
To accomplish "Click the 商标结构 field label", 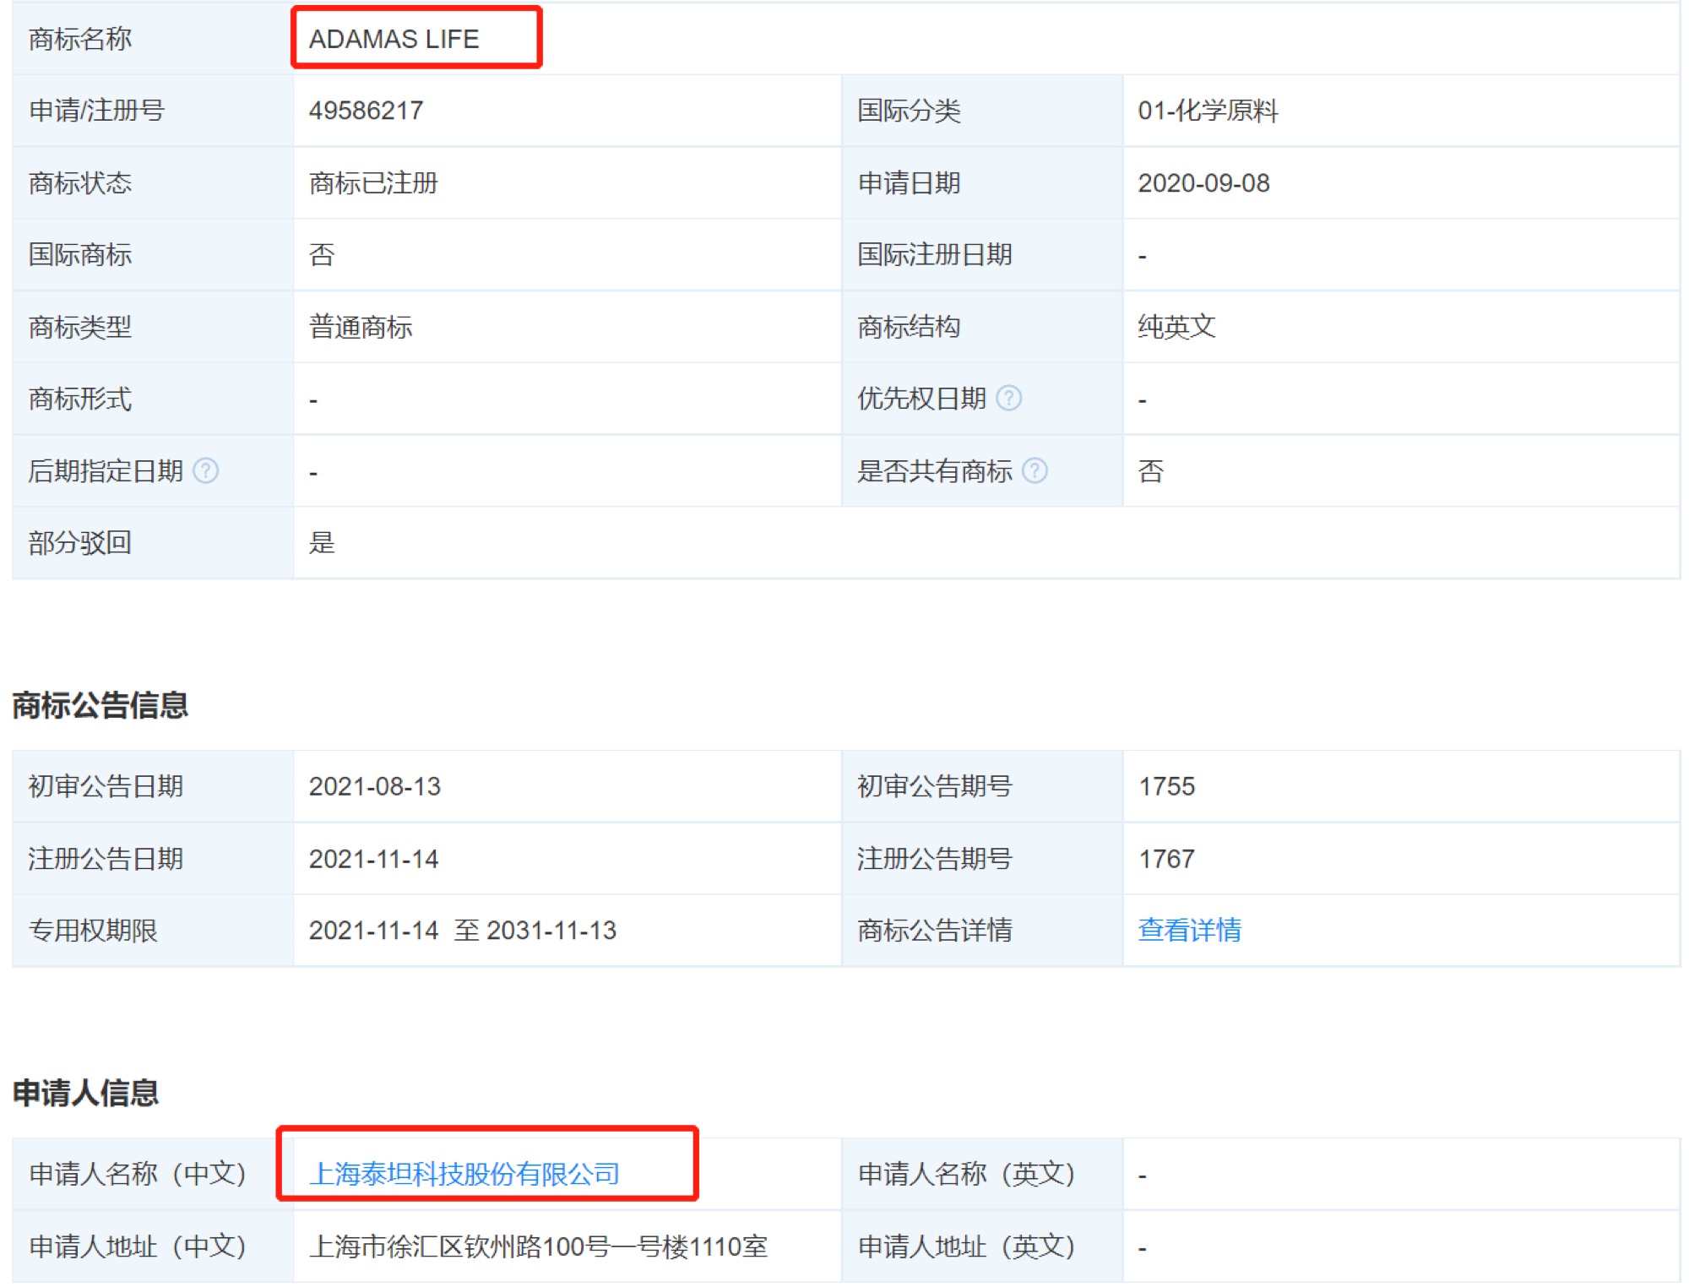I will pos(909,327).
